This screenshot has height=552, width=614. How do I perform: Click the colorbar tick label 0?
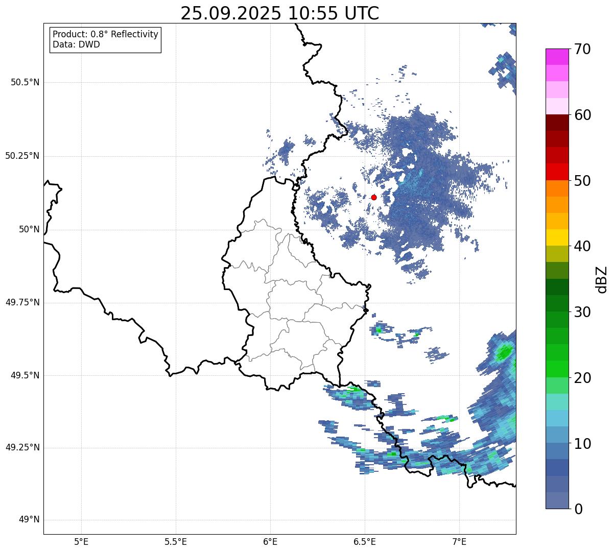click(x=578, y=509)
